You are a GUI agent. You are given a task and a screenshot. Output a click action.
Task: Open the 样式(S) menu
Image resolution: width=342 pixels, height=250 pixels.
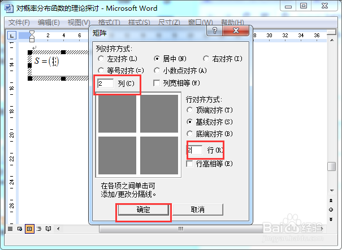pos(139,23)
